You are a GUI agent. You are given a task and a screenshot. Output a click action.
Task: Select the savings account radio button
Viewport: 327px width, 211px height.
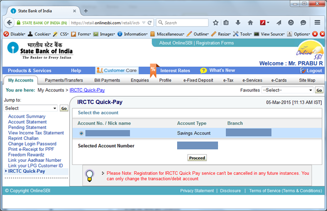tap(81, 133)
